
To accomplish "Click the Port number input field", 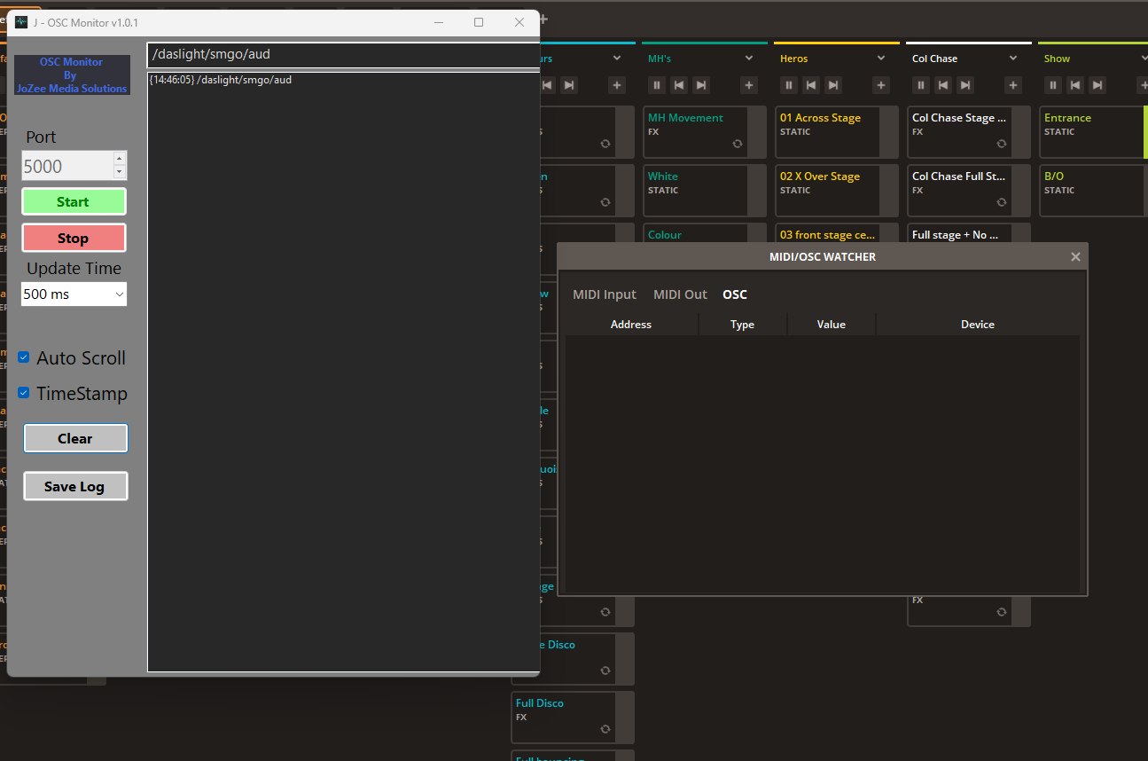I will [67, 166].
